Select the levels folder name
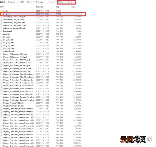 coord(5,11)
